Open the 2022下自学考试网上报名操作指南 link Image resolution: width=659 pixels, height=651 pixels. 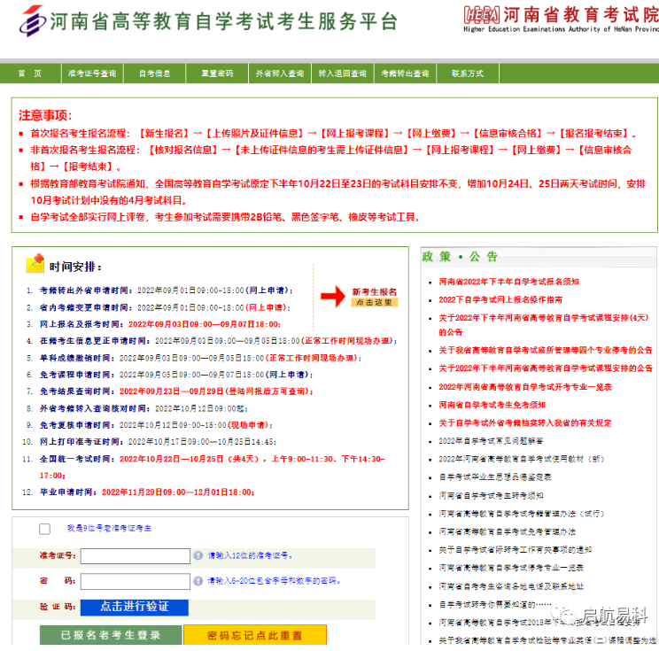[x=500, y=299]
